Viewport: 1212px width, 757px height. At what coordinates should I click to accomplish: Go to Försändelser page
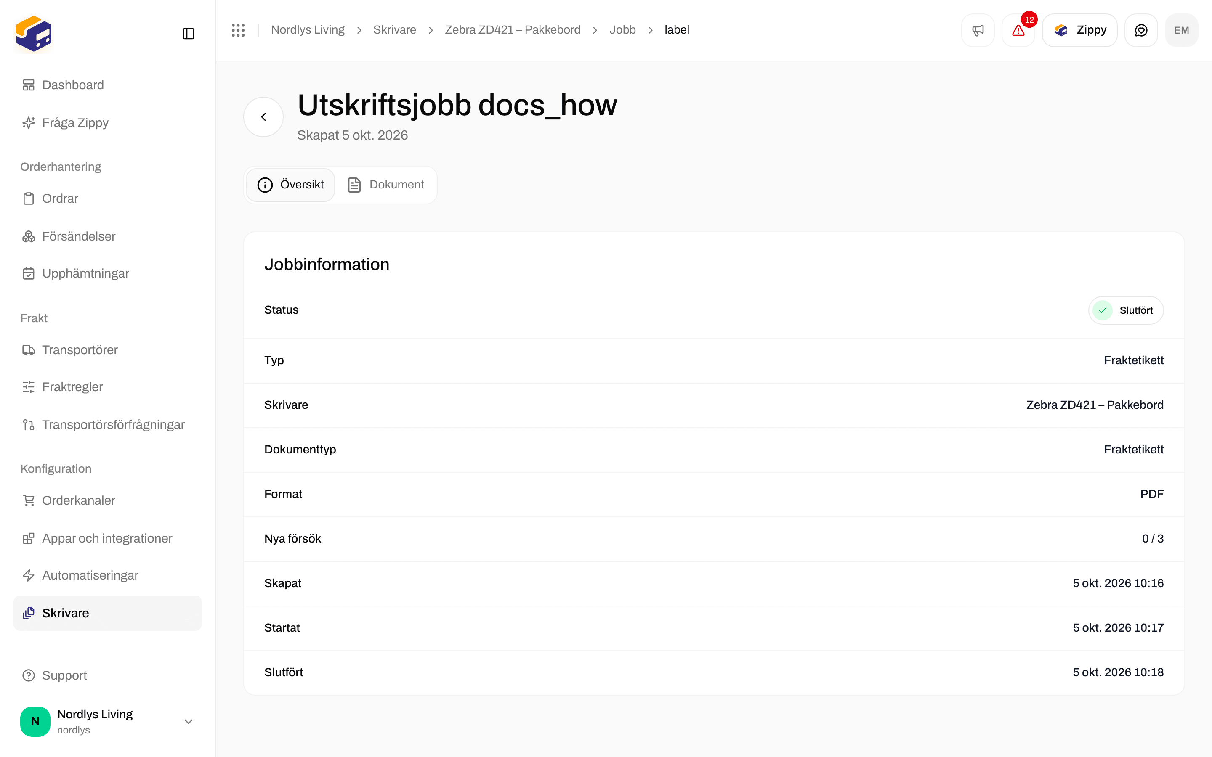click(x=108, y=236)
